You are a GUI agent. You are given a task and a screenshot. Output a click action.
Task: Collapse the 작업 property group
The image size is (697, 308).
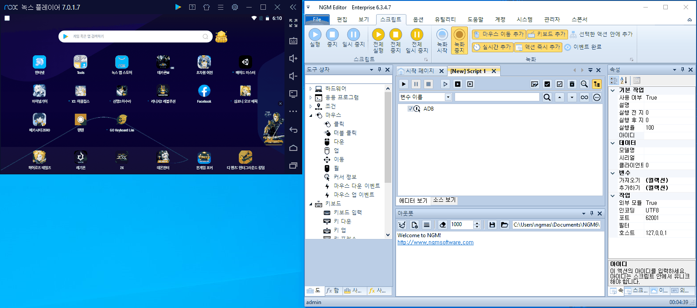pos(613,196)
